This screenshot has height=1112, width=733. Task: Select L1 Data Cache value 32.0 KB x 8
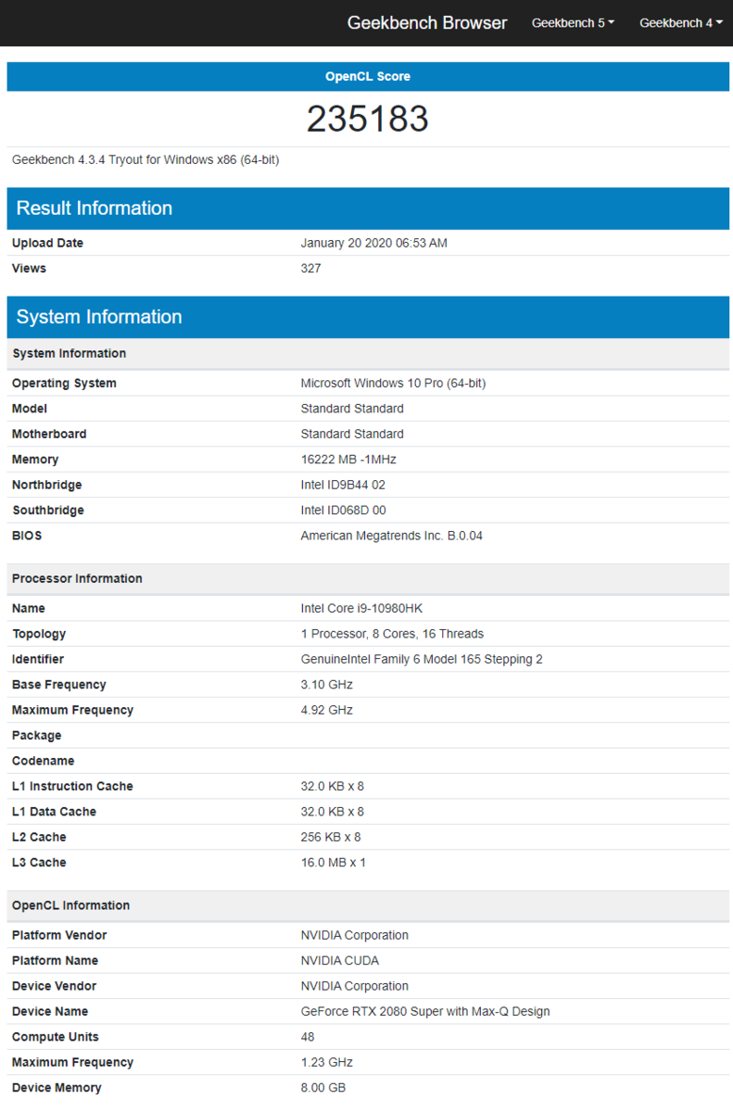click(x=333, y=812)
